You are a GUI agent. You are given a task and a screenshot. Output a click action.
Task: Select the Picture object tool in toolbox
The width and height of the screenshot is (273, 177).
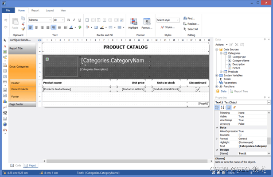5,52
